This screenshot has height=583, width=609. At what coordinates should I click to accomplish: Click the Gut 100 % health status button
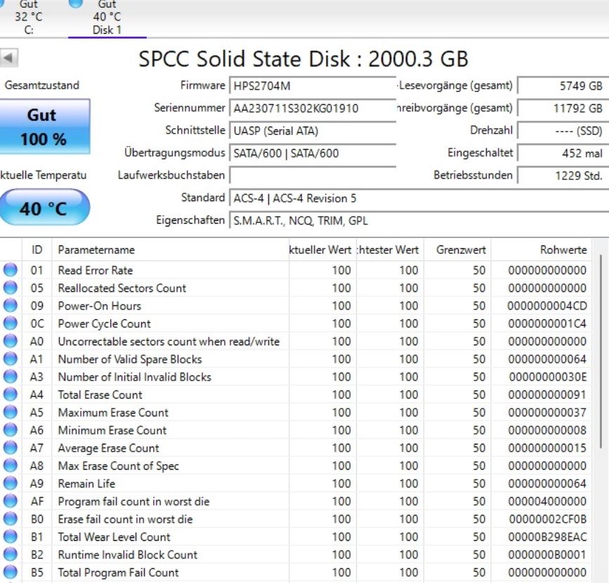(44, 127)
